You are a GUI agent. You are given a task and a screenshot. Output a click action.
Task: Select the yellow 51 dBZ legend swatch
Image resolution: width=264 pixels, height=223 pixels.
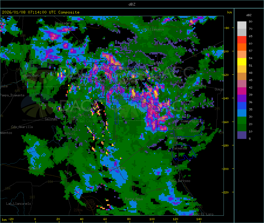click(x=242, y=62)
